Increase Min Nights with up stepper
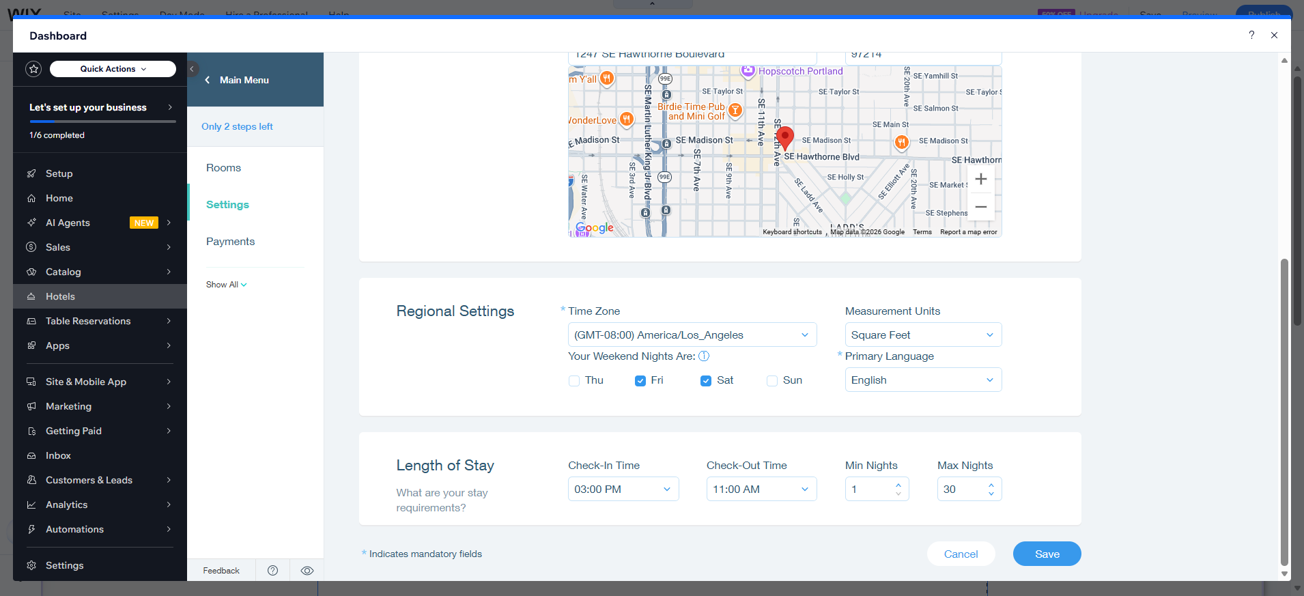1304x596 pixels. point(898,485)
